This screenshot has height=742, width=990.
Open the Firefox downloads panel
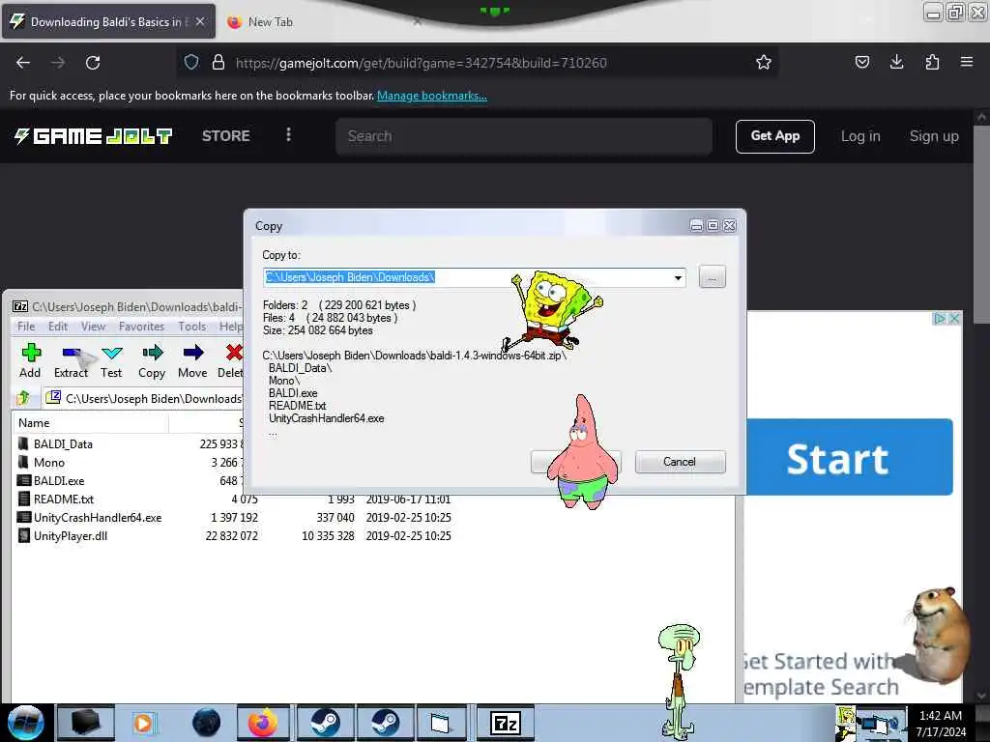click(896, 62)
